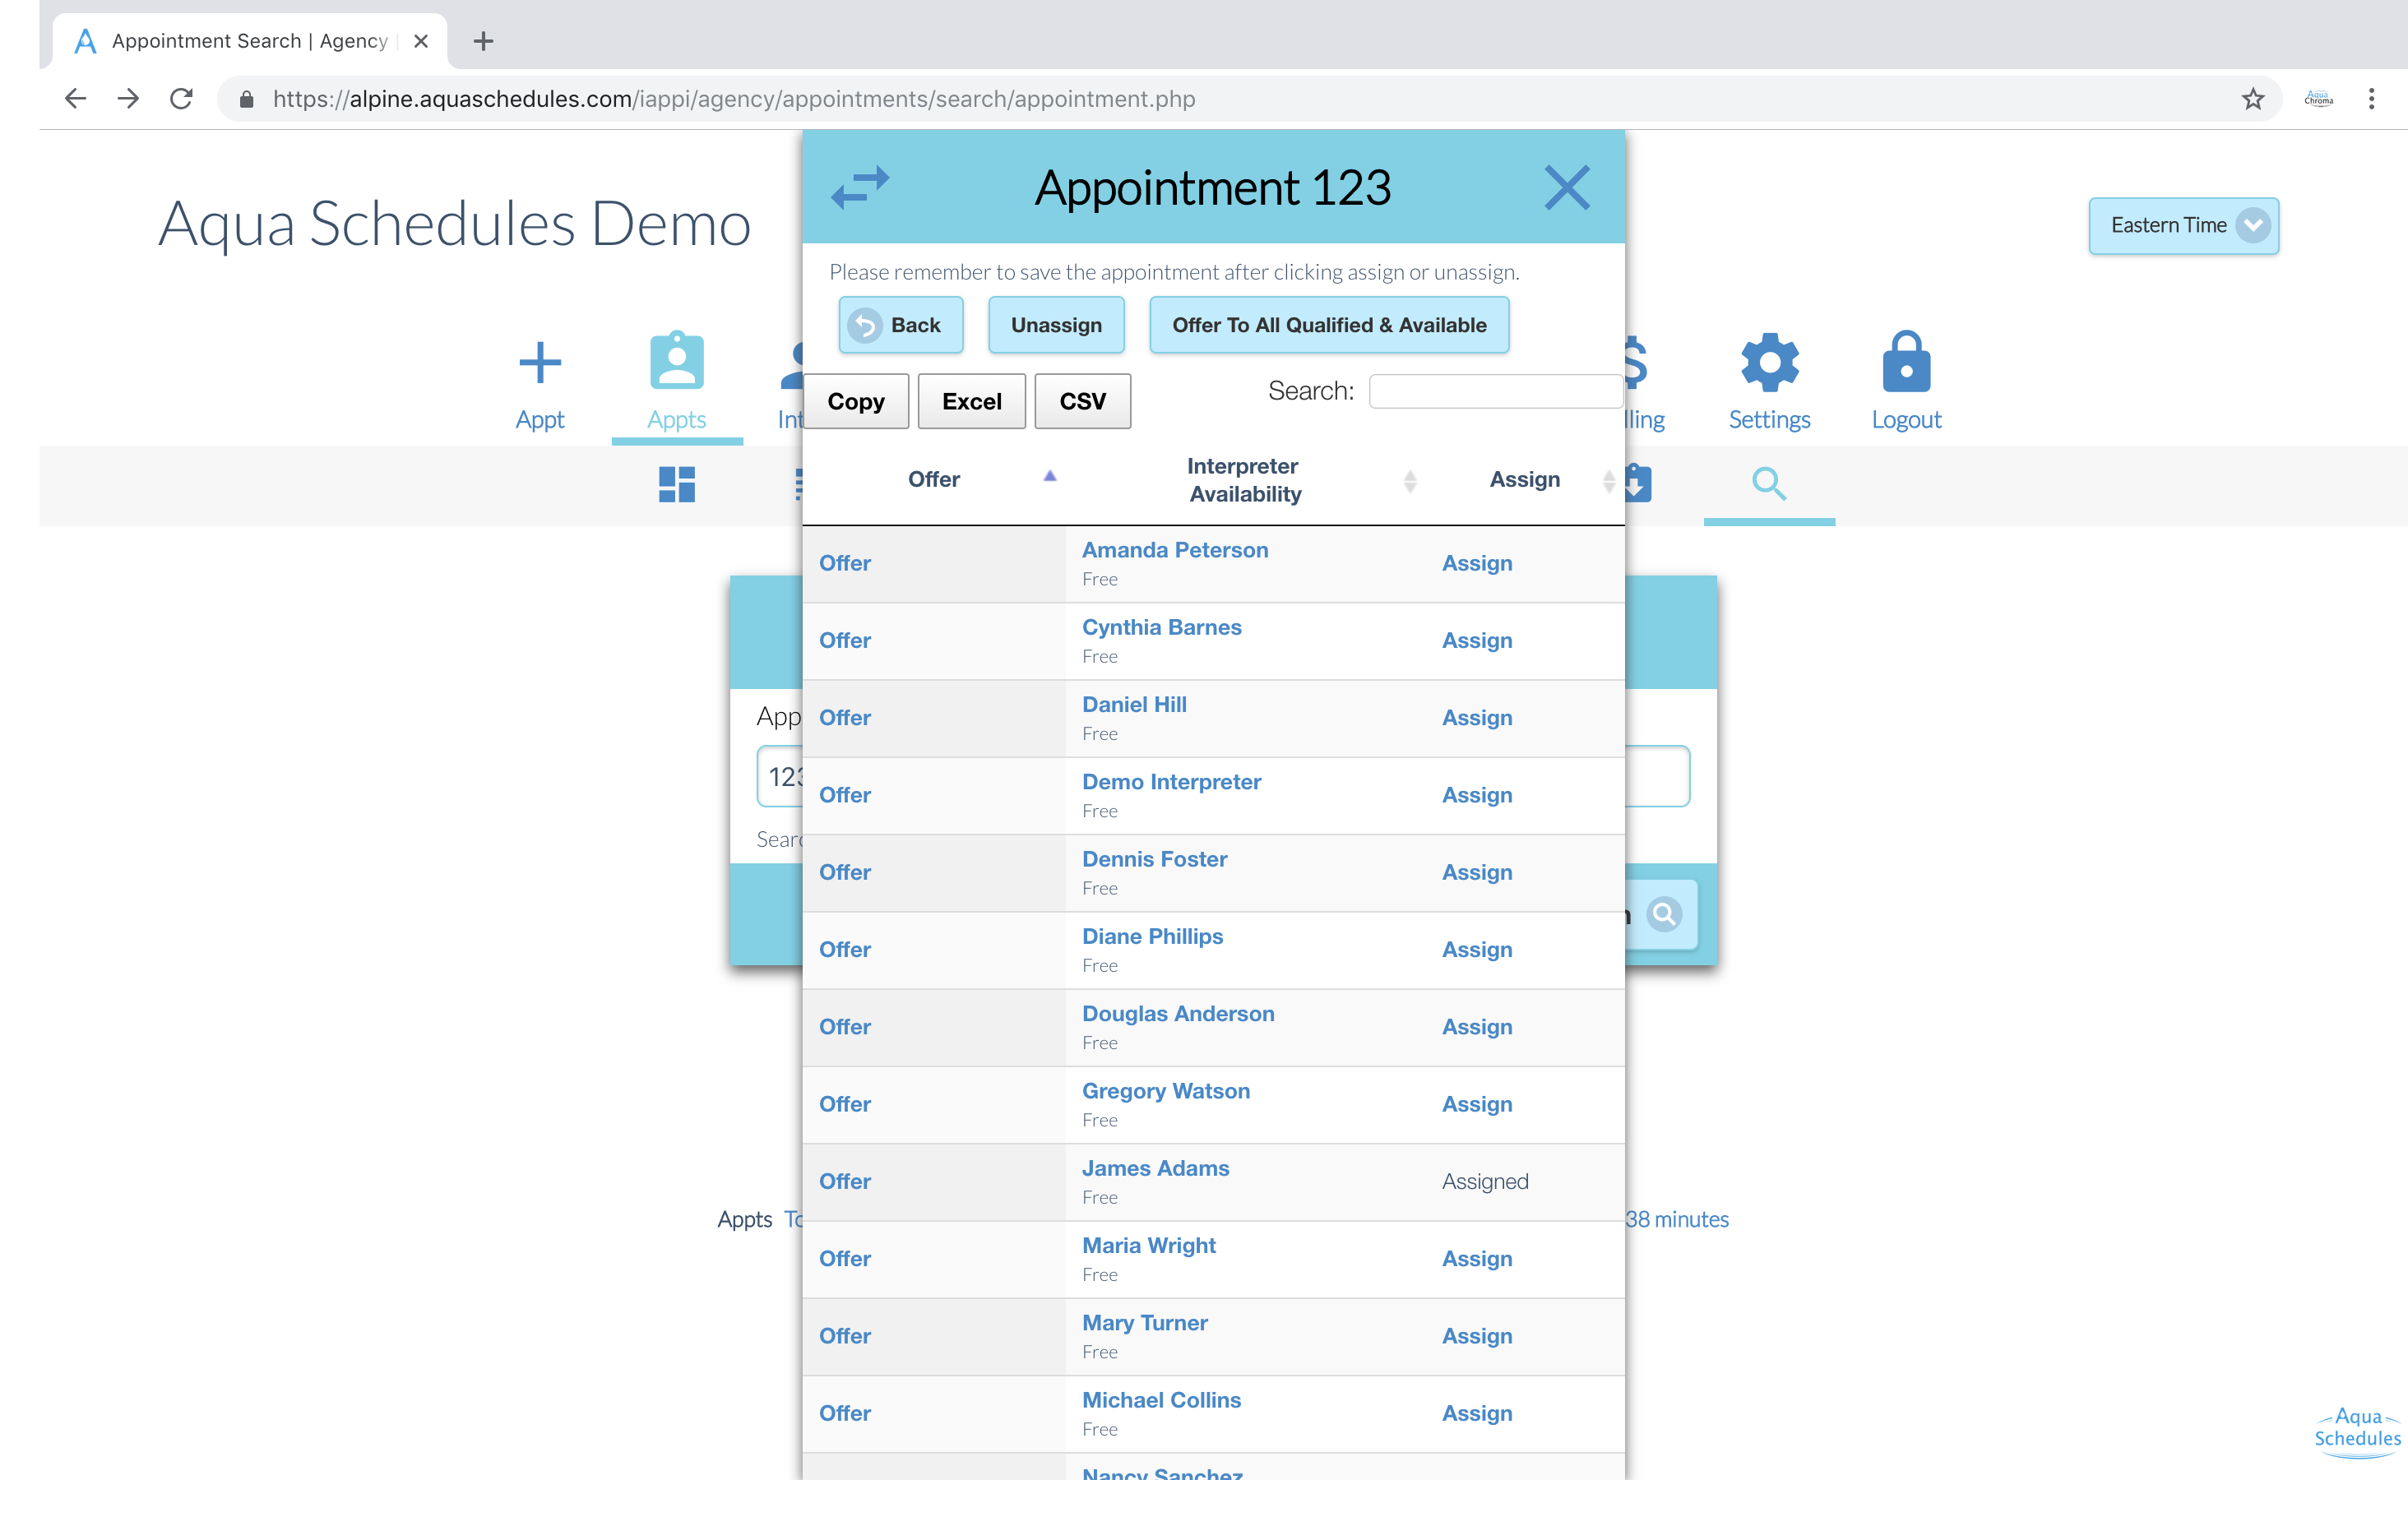Offer appointment to Douglas Anderson

click(845, 1027)
